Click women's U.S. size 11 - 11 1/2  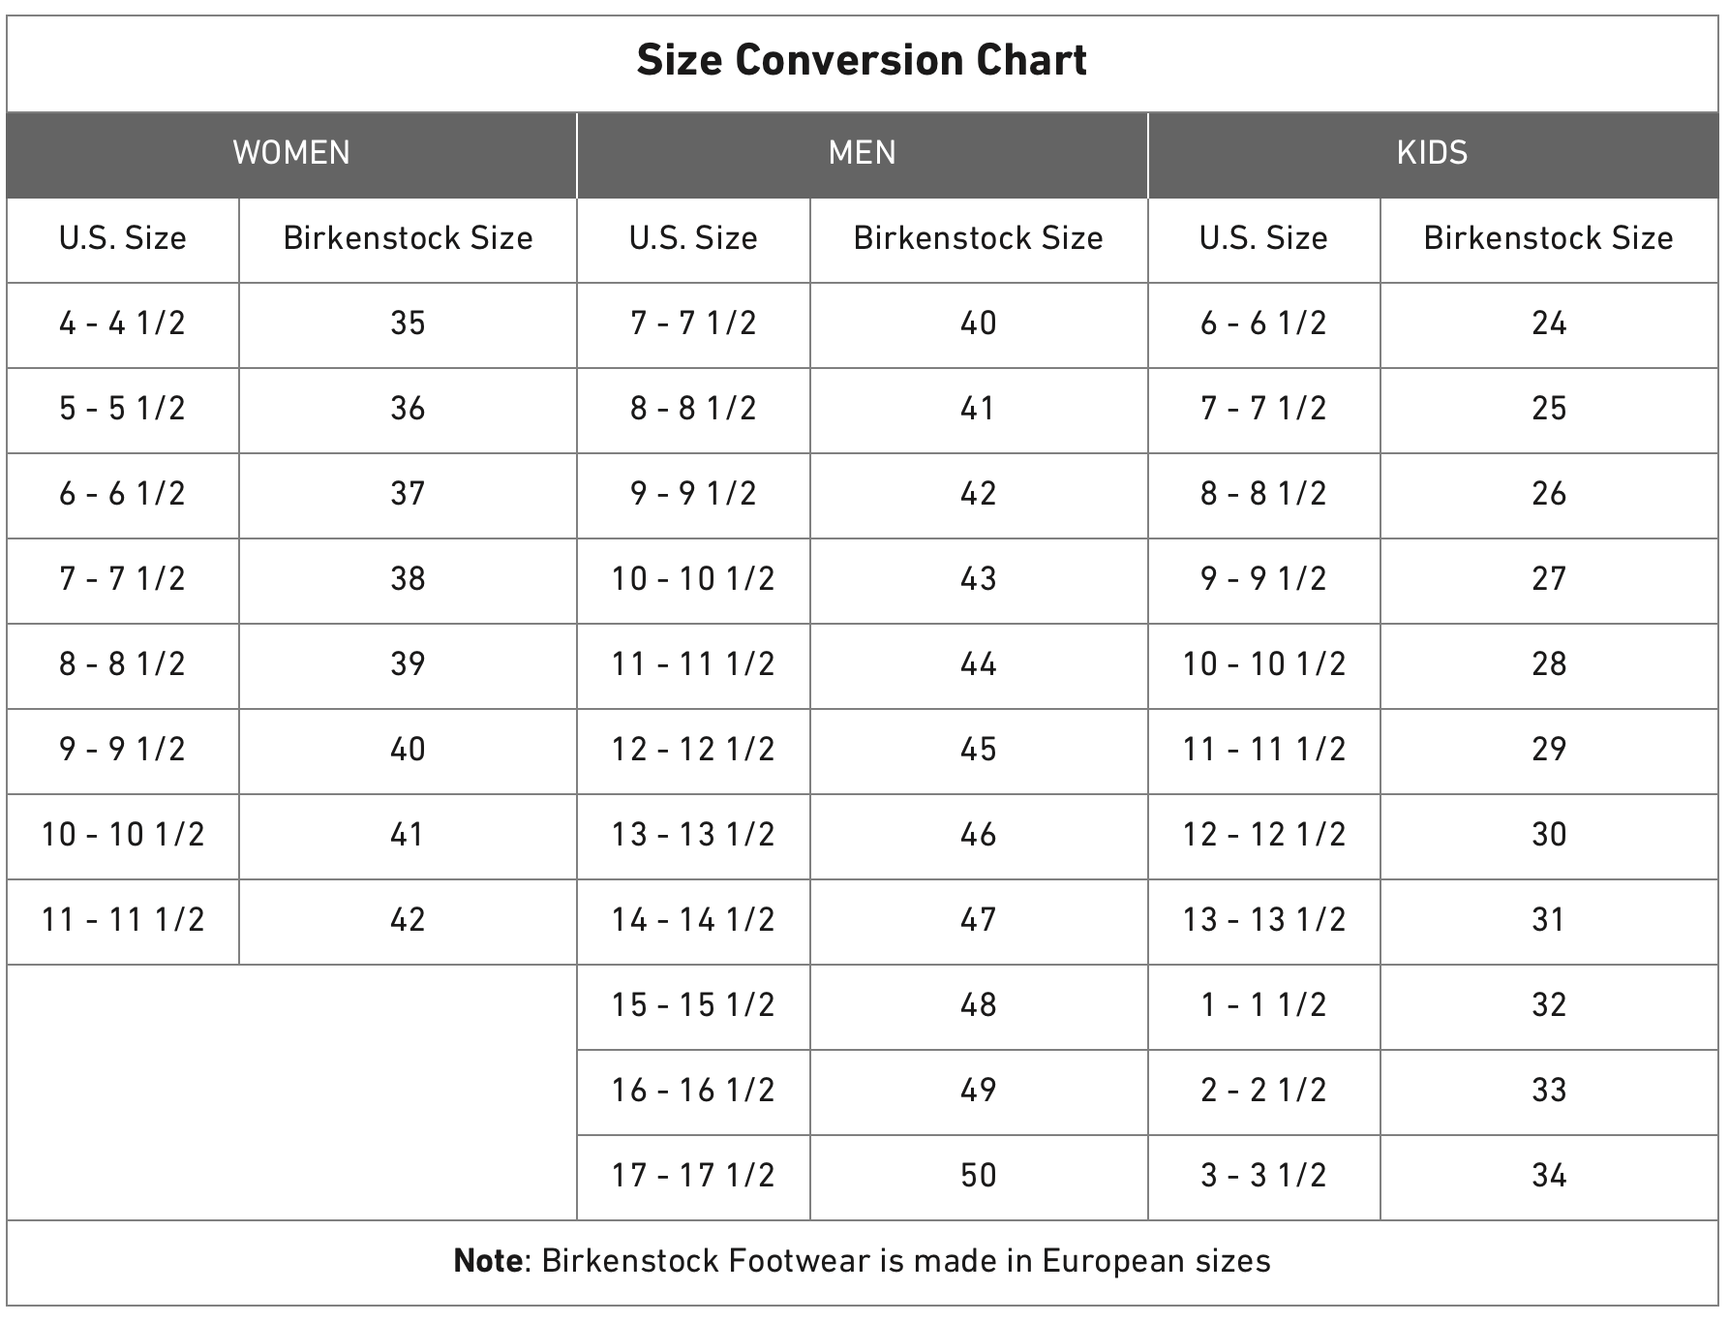pyautogui.click(x=122, y=921)
